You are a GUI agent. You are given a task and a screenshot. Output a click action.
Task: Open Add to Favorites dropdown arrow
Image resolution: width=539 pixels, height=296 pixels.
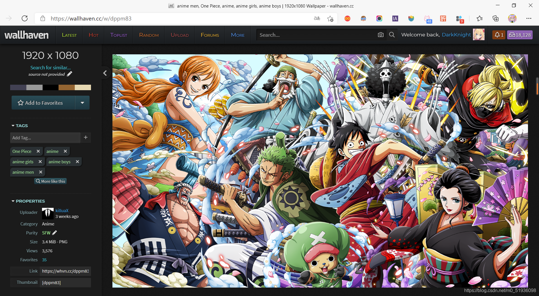point(82,103)
